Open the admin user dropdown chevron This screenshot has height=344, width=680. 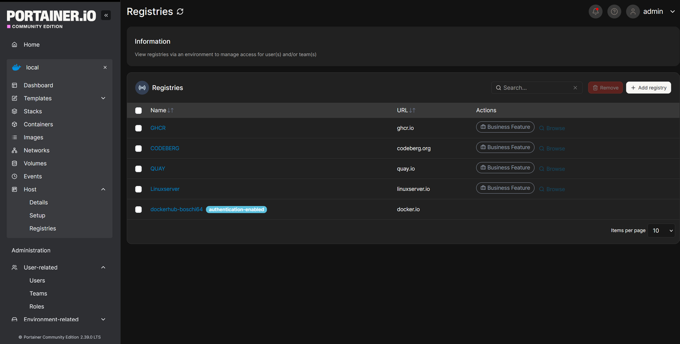[672, 12]
